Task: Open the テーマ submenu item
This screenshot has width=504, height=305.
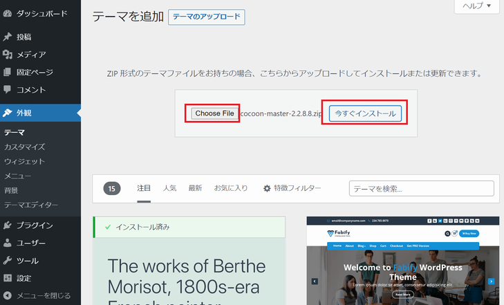Action: [x=14, y=132]
